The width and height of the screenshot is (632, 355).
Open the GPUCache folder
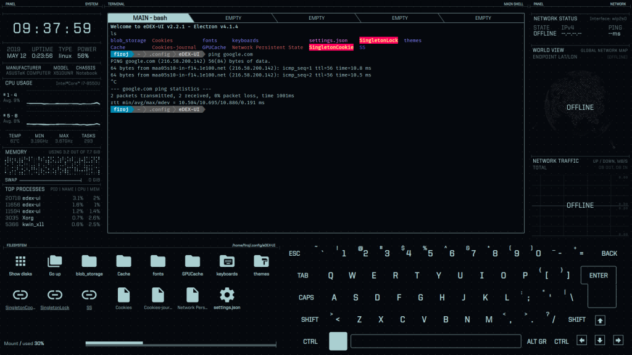tap(193, 261)
